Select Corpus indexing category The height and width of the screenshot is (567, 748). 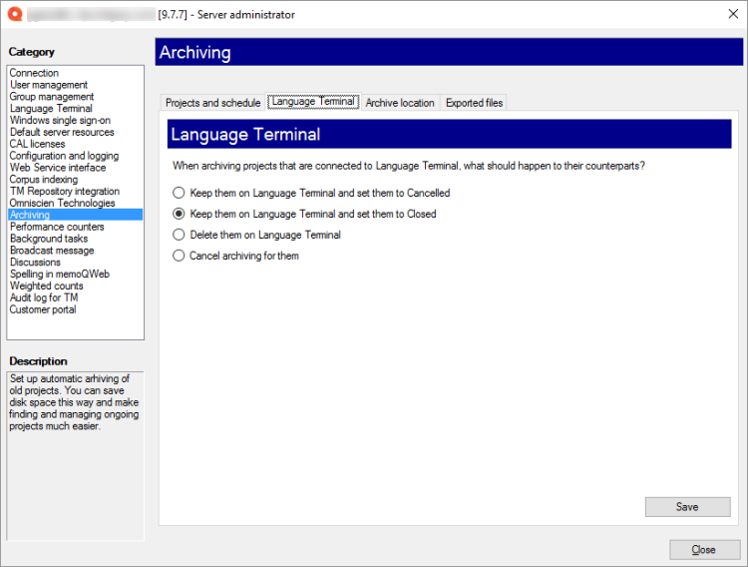[x=76, y=179]
